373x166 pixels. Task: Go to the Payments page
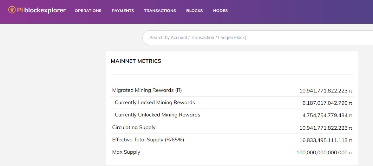point(123,11)
